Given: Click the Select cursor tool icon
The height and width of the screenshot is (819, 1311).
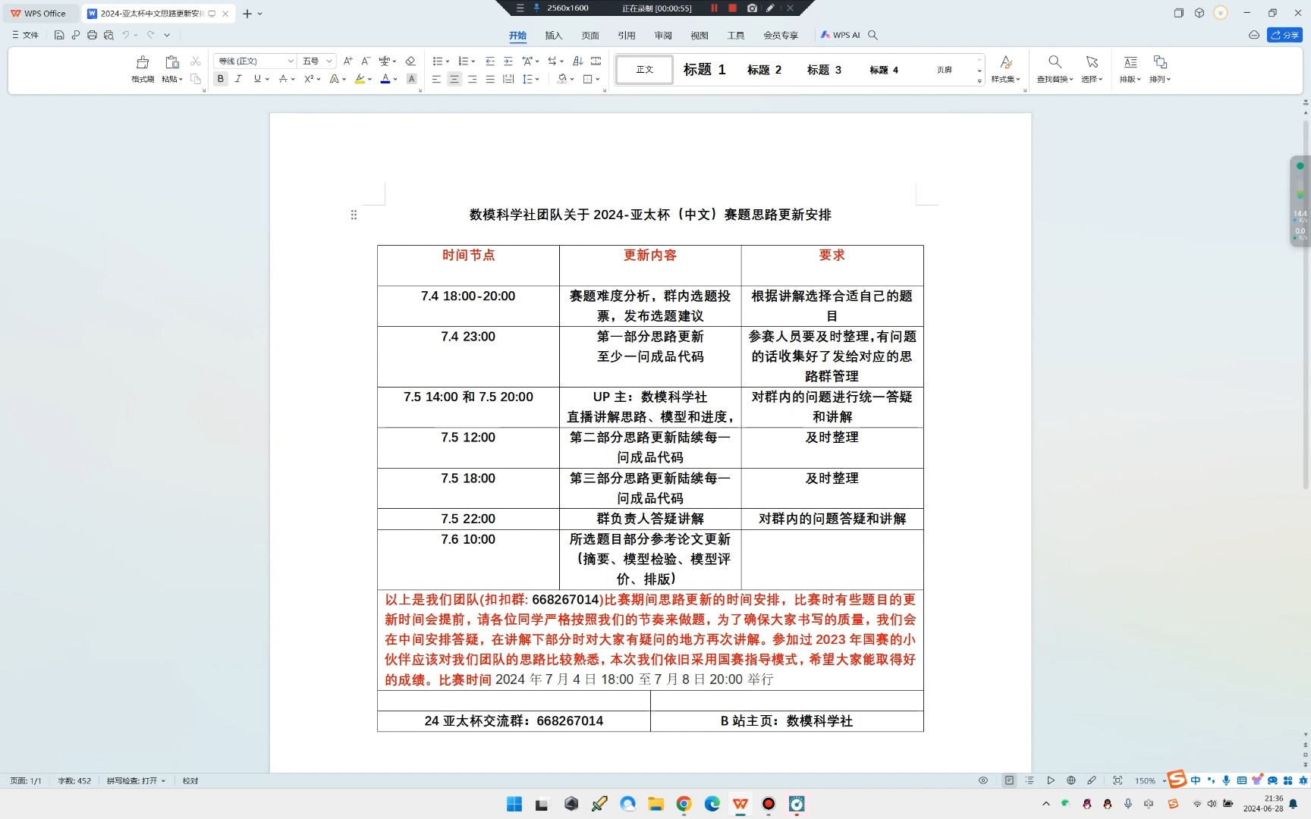Looking at the screenshot, I should pos(1092,61).
